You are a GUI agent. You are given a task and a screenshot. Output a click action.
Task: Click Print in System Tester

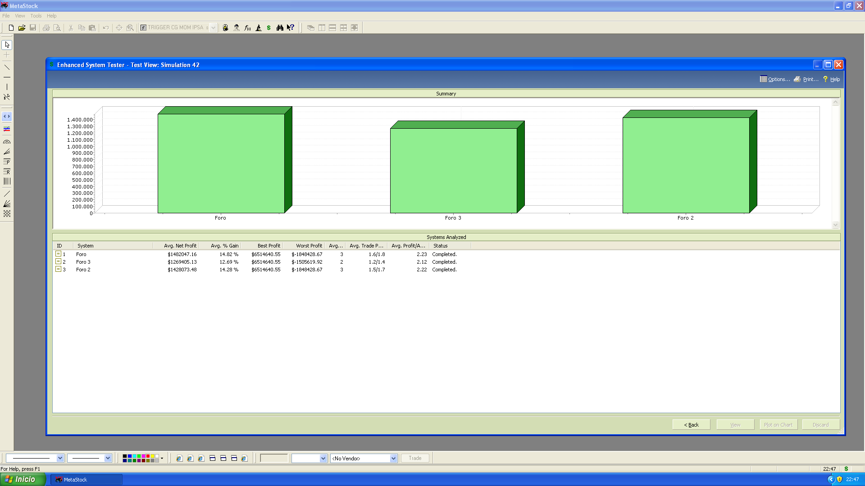click(806, 79)
